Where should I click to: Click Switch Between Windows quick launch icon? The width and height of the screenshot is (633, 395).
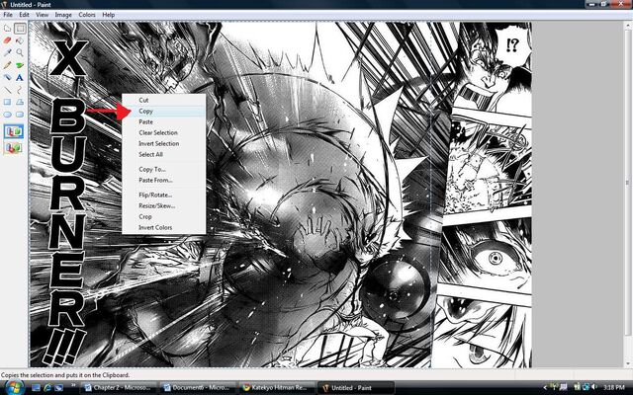coord(59,388)
